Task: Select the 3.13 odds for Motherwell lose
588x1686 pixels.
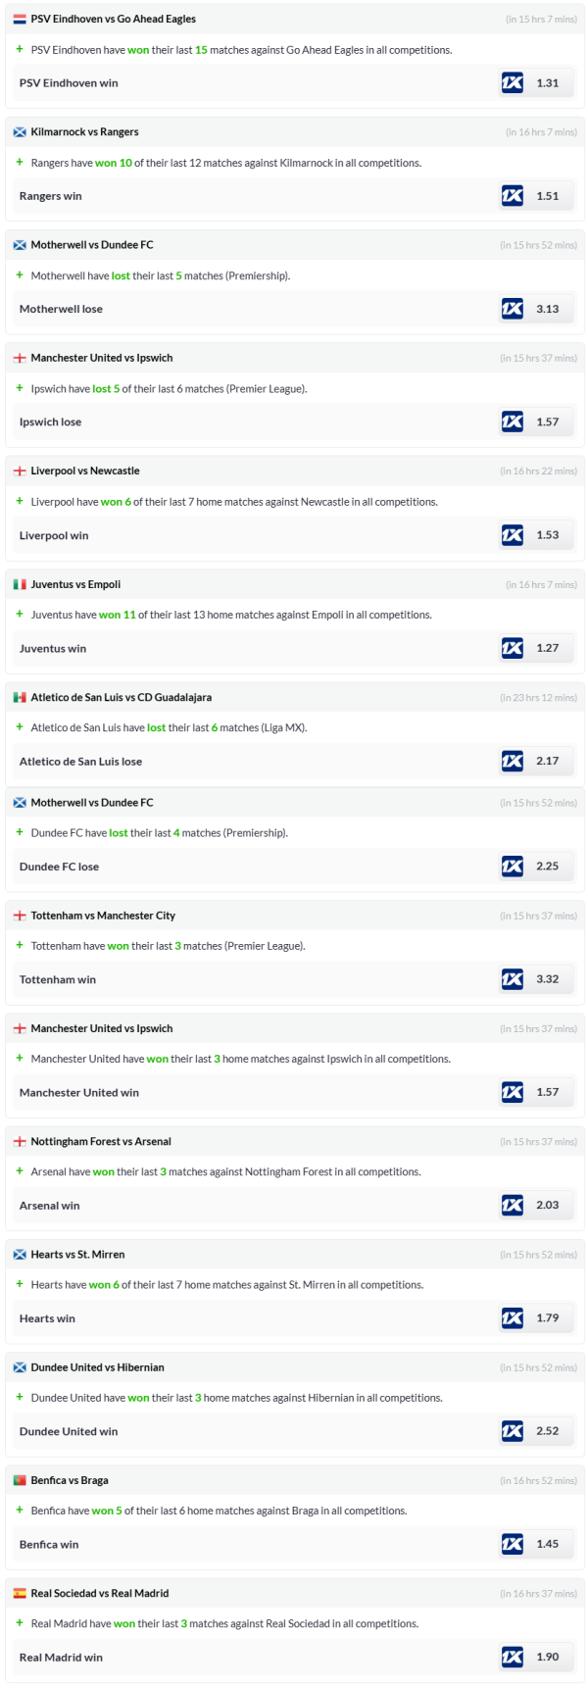Action: (x=548, y=309)
